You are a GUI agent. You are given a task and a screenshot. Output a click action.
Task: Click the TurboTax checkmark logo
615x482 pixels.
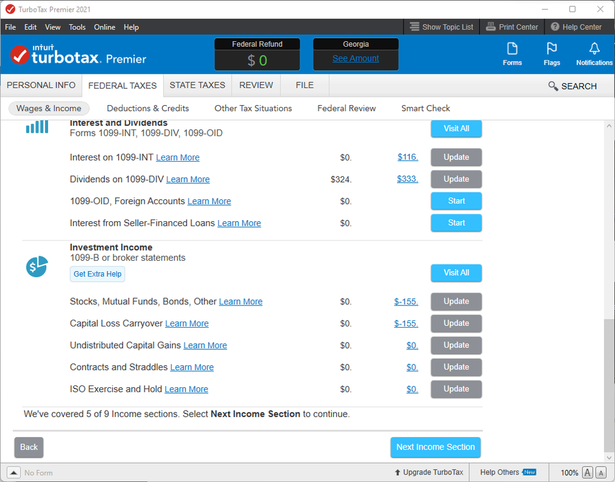(20, 55)
